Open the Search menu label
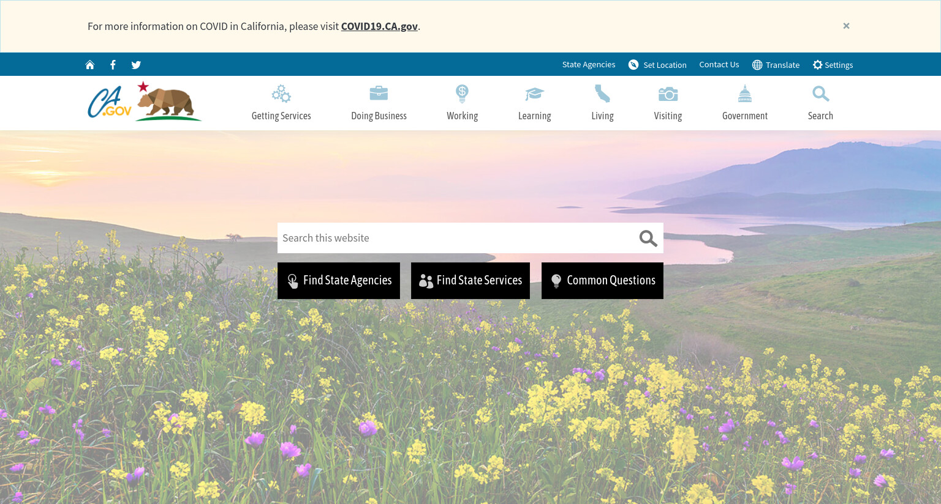Screen dimensions: 941x504 coord(820,116)
